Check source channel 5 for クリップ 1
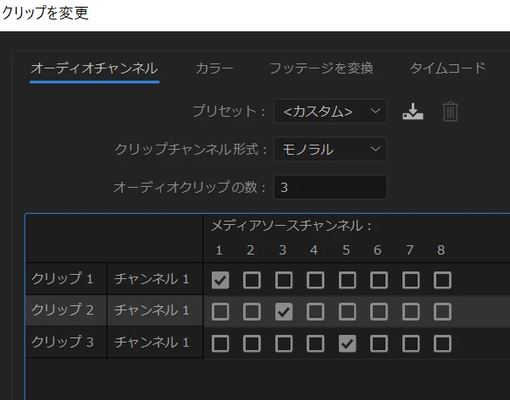The width and height of the screenshot is (510, 400). coord(347,280)
